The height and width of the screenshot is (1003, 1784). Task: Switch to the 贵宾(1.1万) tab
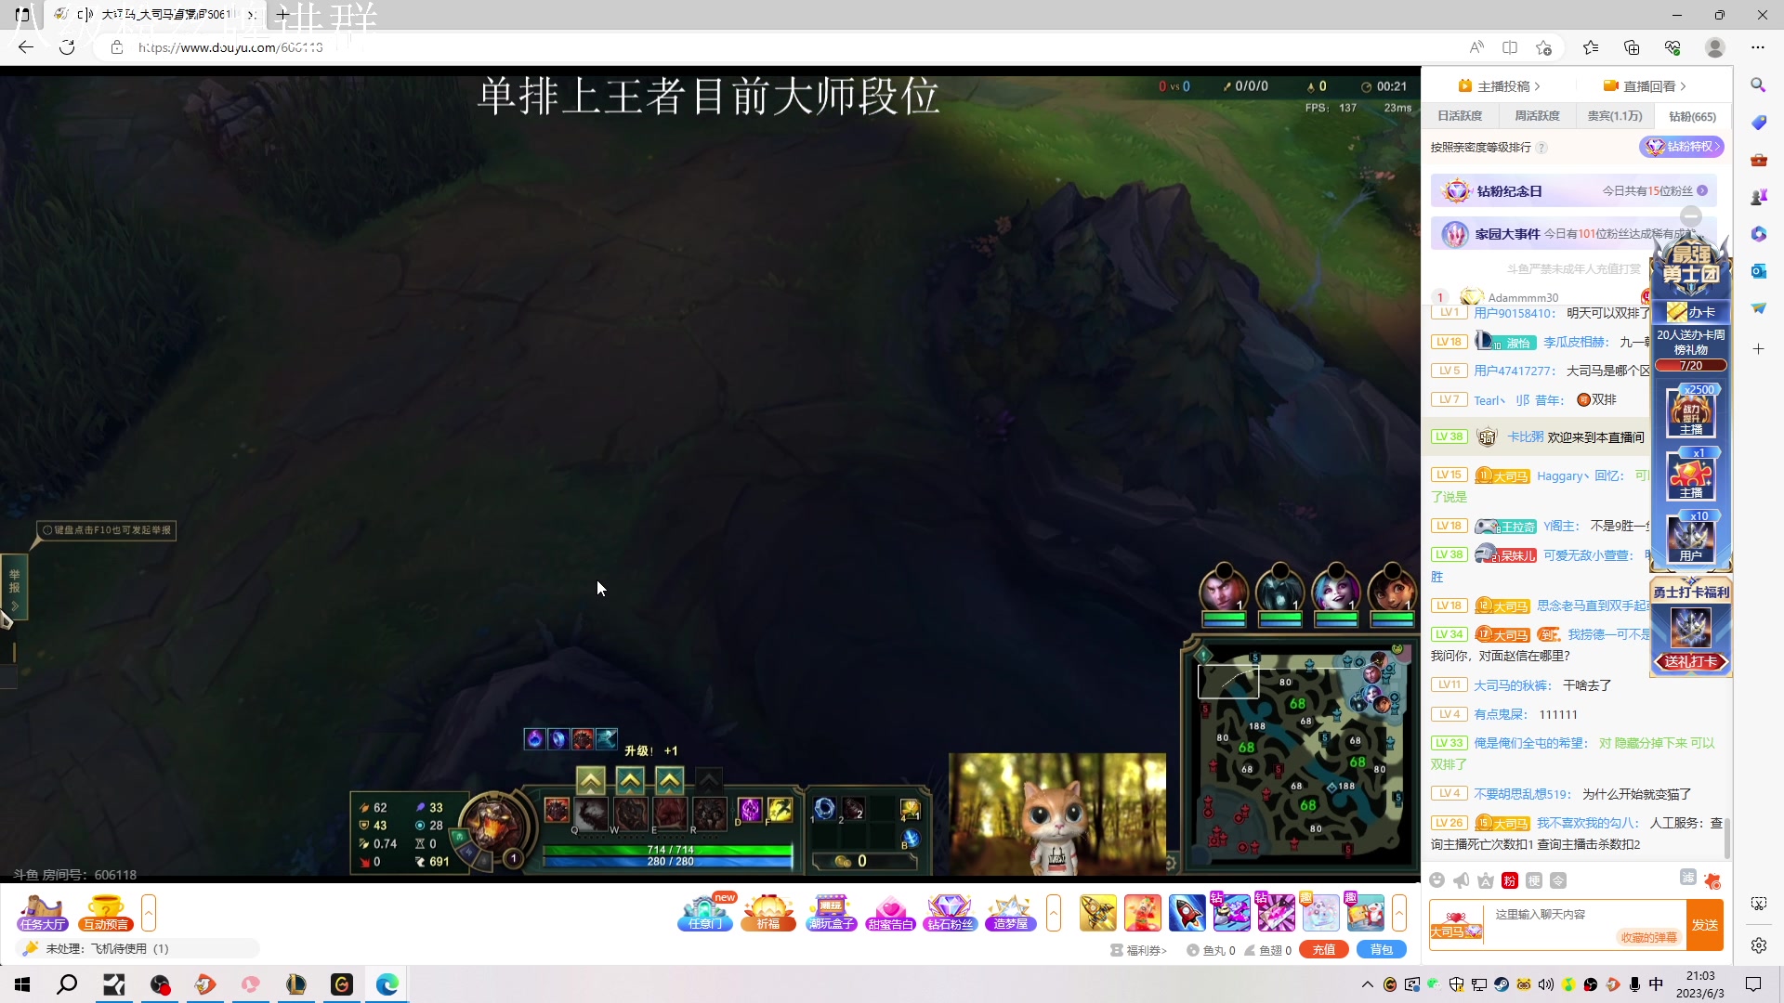pyautogui.click(x=1615, y=115)
